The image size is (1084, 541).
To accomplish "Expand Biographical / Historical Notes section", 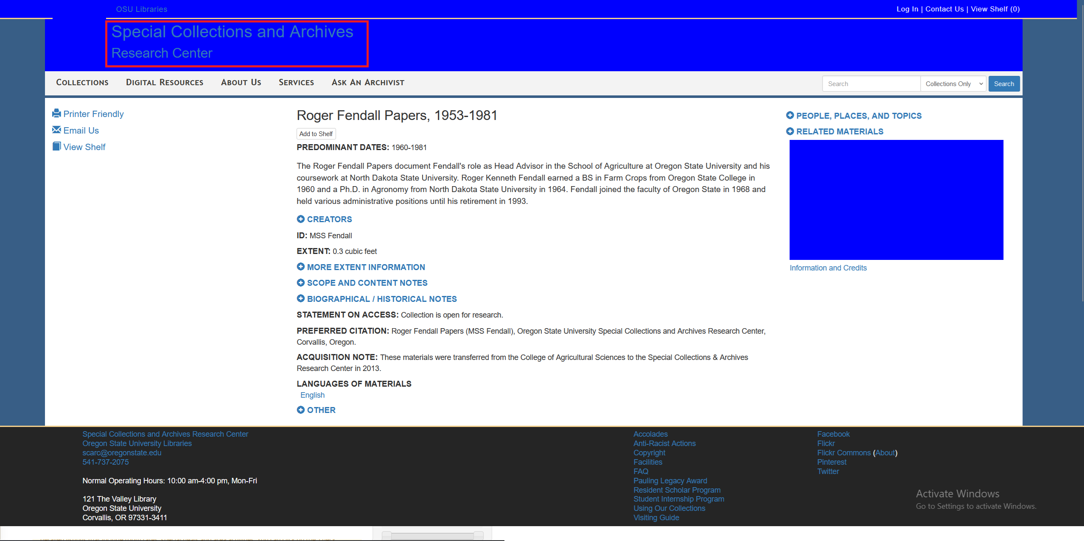I will tap(381, 299).
